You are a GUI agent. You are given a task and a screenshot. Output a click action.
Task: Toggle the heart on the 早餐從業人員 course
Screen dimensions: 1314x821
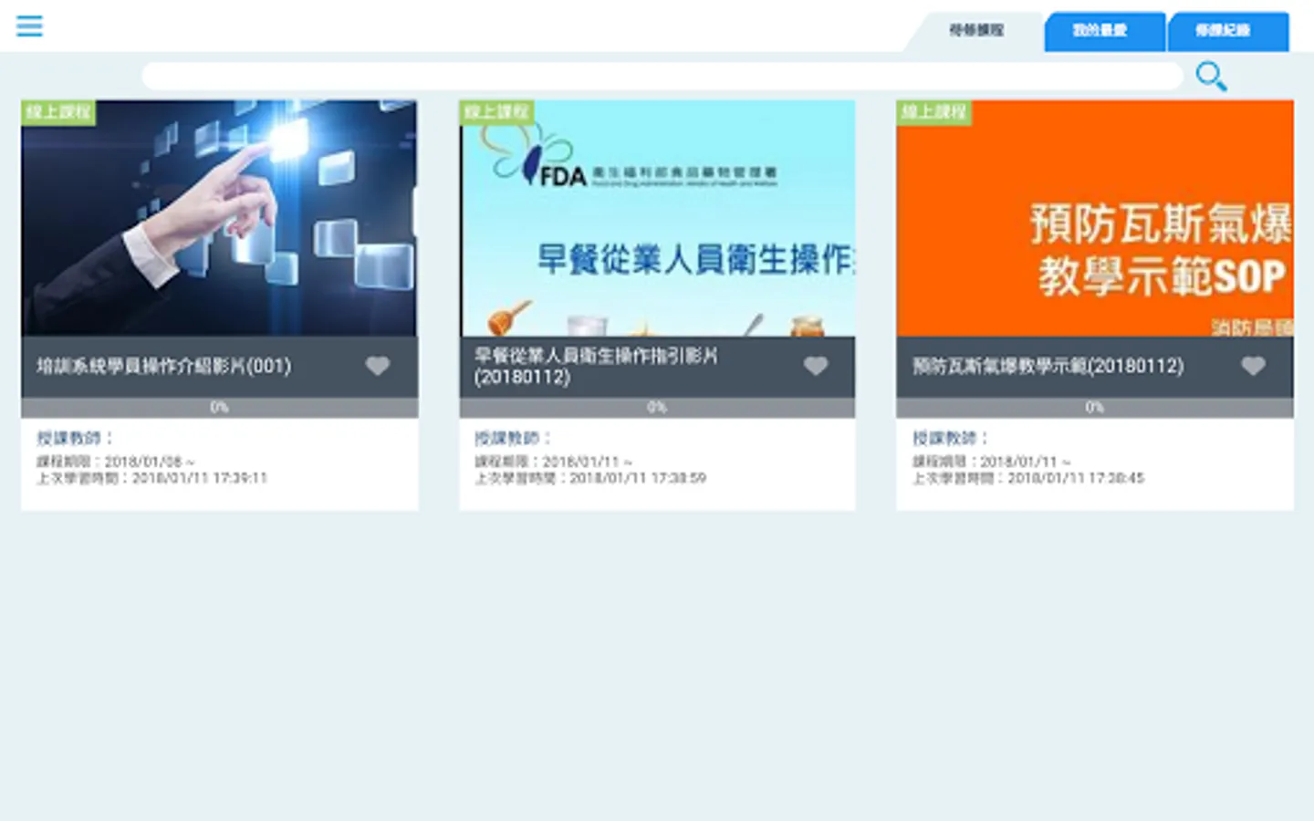[x=815, y=366]
